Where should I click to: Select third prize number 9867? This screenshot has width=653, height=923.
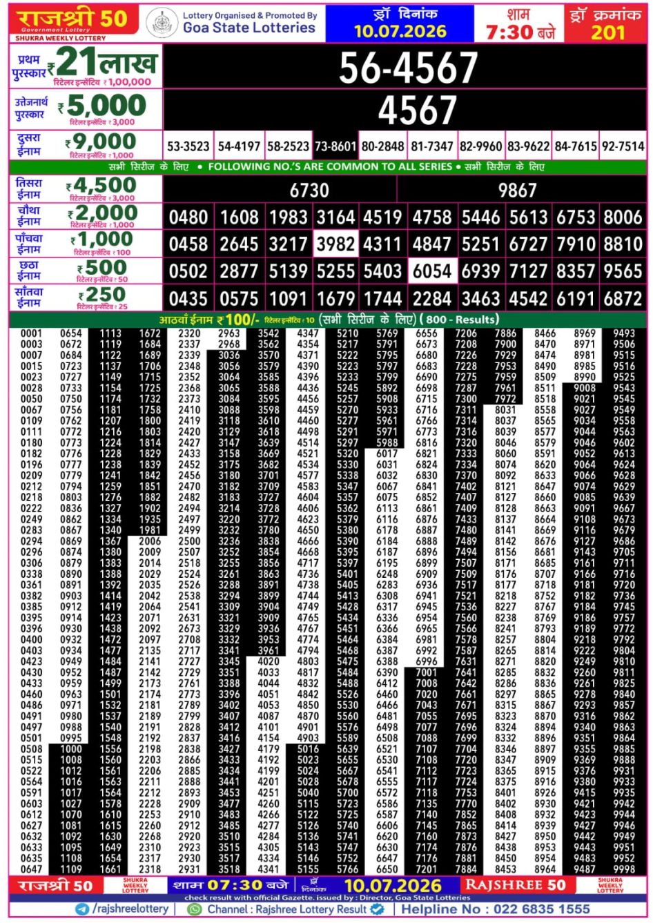pos(517,191)
